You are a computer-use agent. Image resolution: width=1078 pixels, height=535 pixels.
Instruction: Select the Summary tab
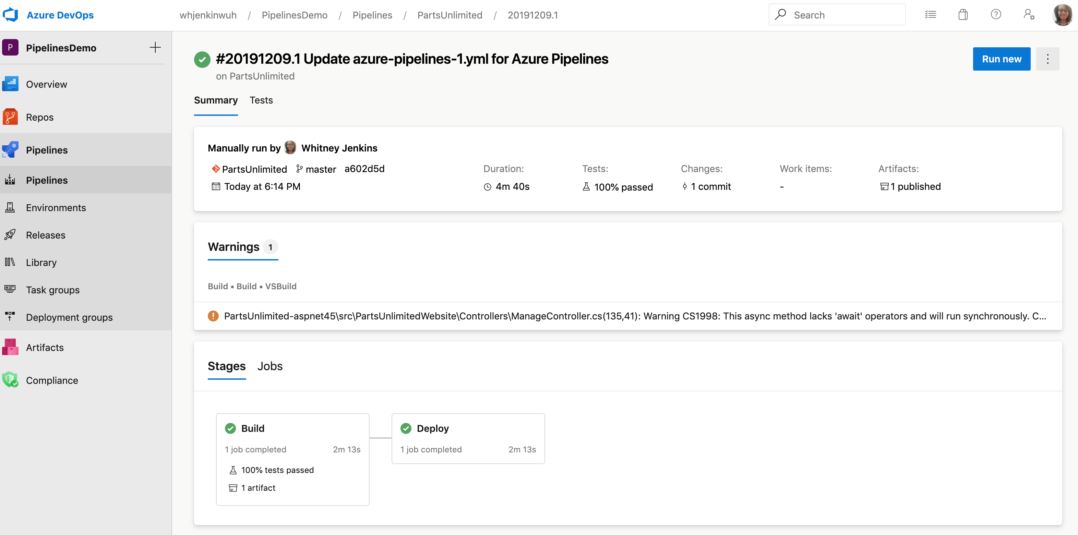[x=217, y=100]
